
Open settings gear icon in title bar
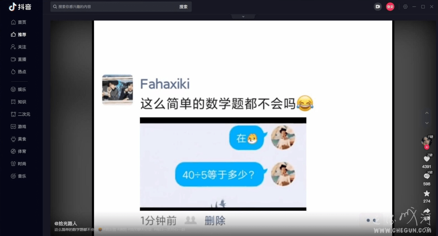point(405,7)
